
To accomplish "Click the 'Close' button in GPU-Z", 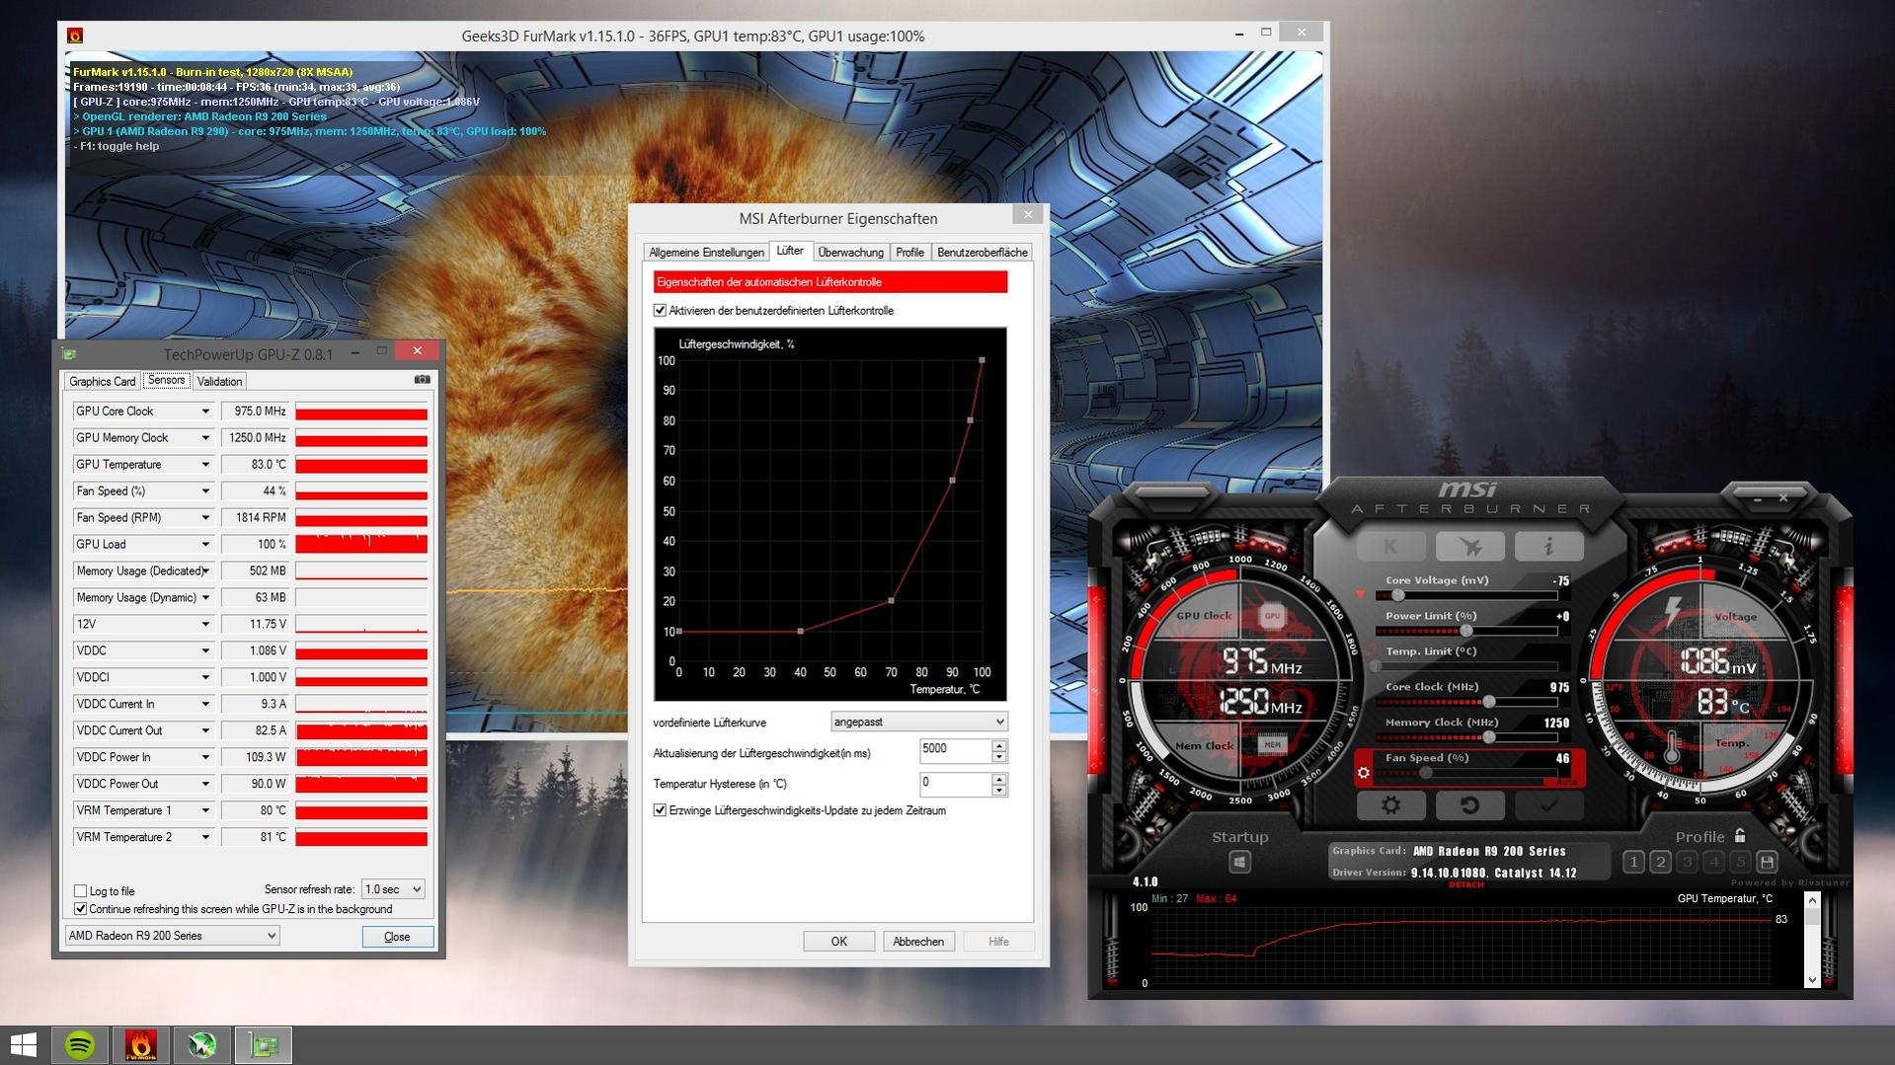I will 397,937.
